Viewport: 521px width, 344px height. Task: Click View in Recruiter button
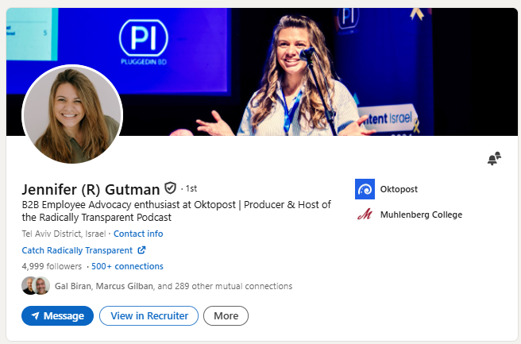149,315
